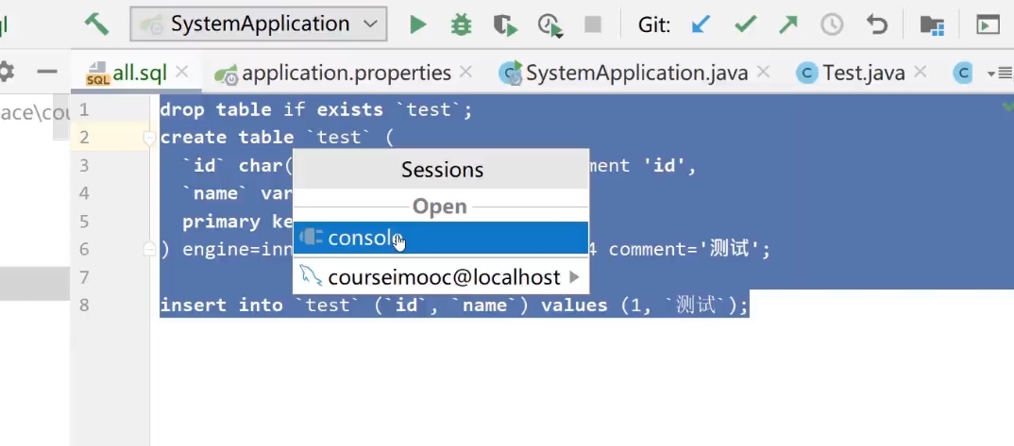The image size is (1014, 446).
Task: Run SystemApplication with the green play button
Action: 417,25
